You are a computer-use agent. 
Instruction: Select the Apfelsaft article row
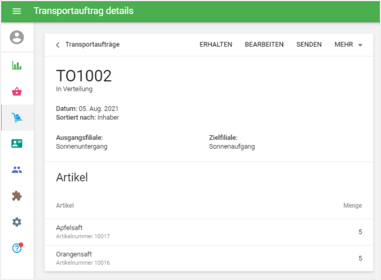click(x=209, y=232)
